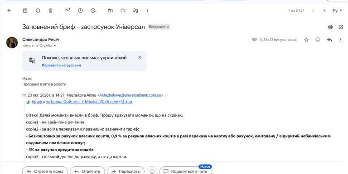
Task: Open the input language selector
Action: (x=337, y=11)
